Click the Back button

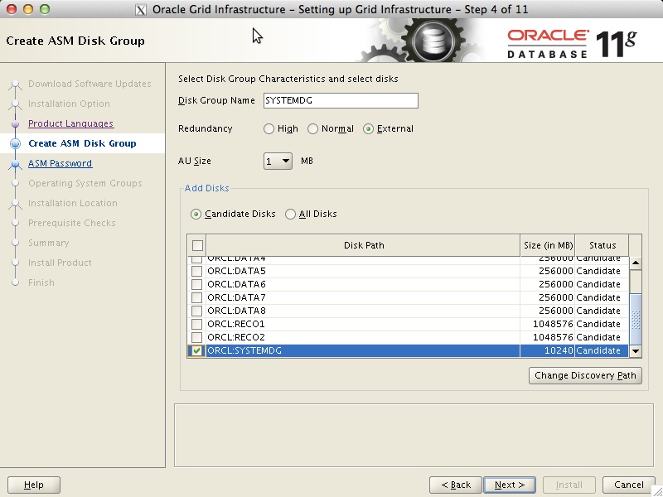[x=456, y=485]
